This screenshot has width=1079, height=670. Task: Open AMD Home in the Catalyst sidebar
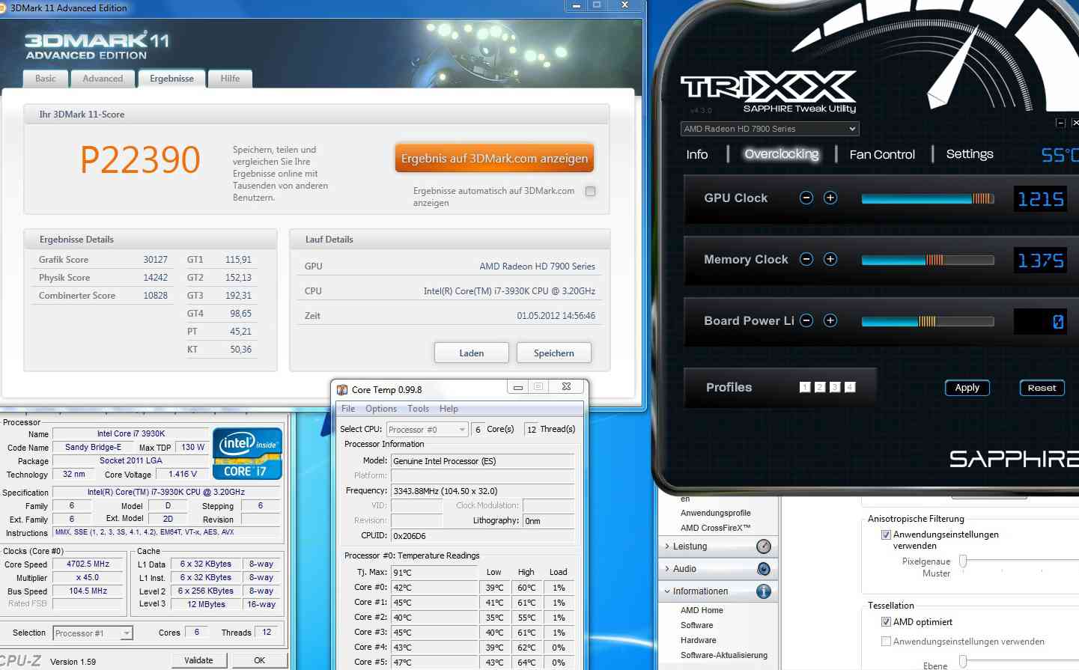[x=702, y=610]
